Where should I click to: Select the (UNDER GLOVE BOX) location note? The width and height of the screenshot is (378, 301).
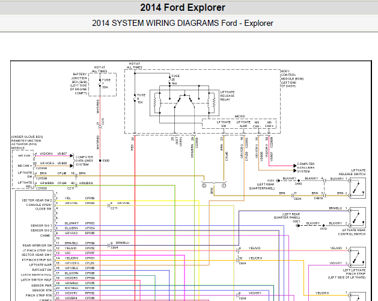(27, 137)
